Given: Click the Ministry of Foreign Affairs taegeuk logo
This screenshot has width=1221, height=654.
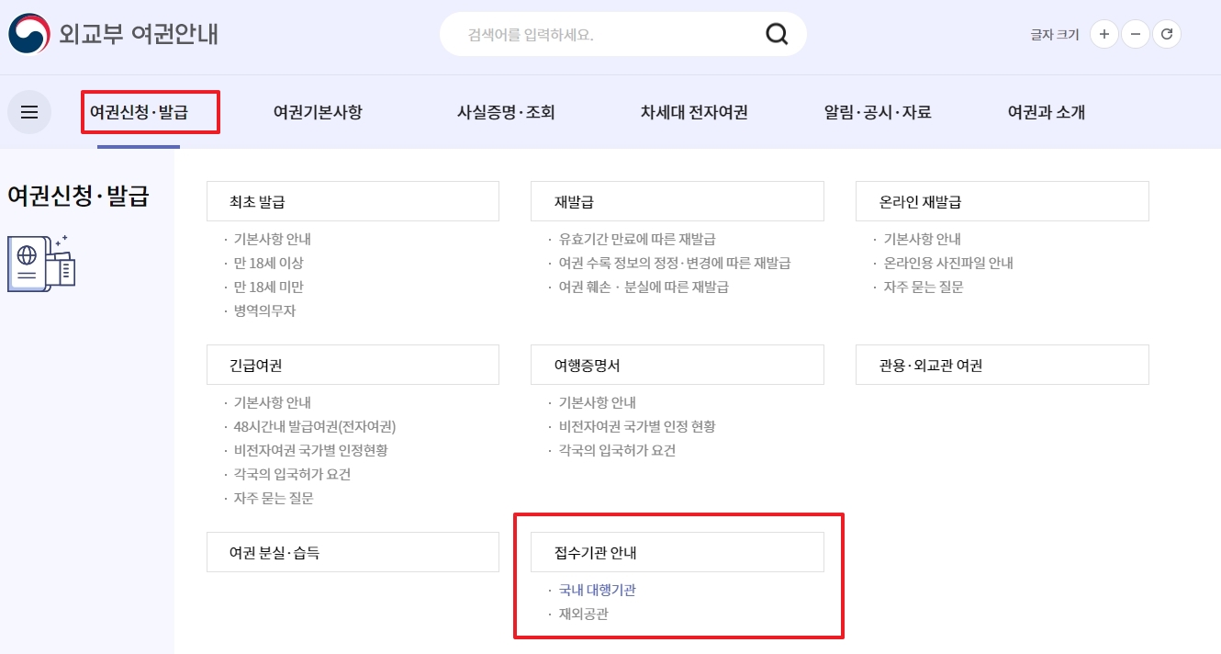Looking at the screenshot, I should coord(28,34).
